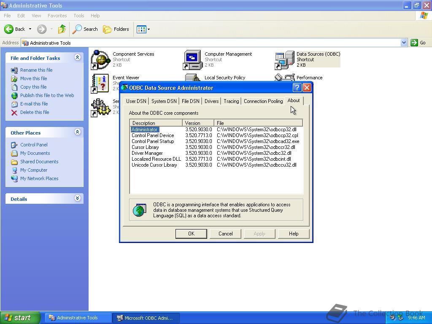Click the My Documents folder icon
The image size is (432, 324).
[x=14, y=154]
